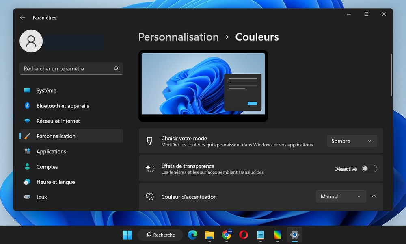406x244 pixels.
Task: Go back with the arrow beside Paramètres
Action: (22, 17)
